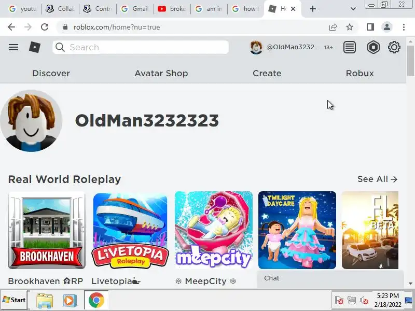The height and width of the screenshot is (311, 415).
Task: Switch to the 'Contr' tab
Action: pos(98,9)
